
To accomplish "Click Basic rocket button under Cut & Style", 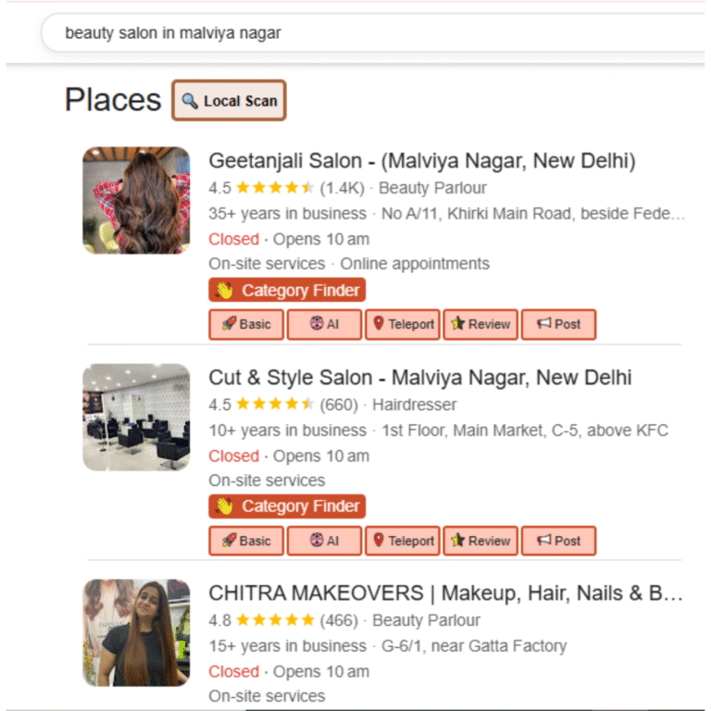I will [246, 541].
